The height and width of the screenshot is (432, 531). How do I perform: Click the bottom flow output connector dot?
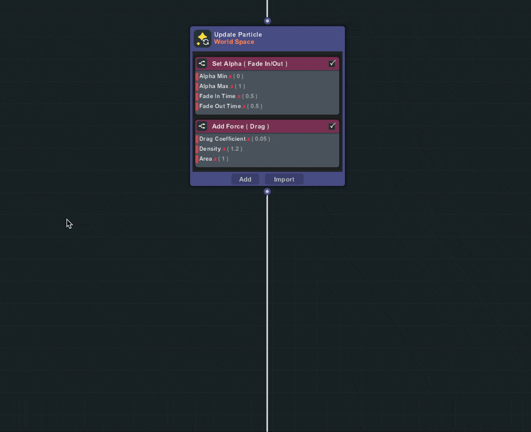267,192
